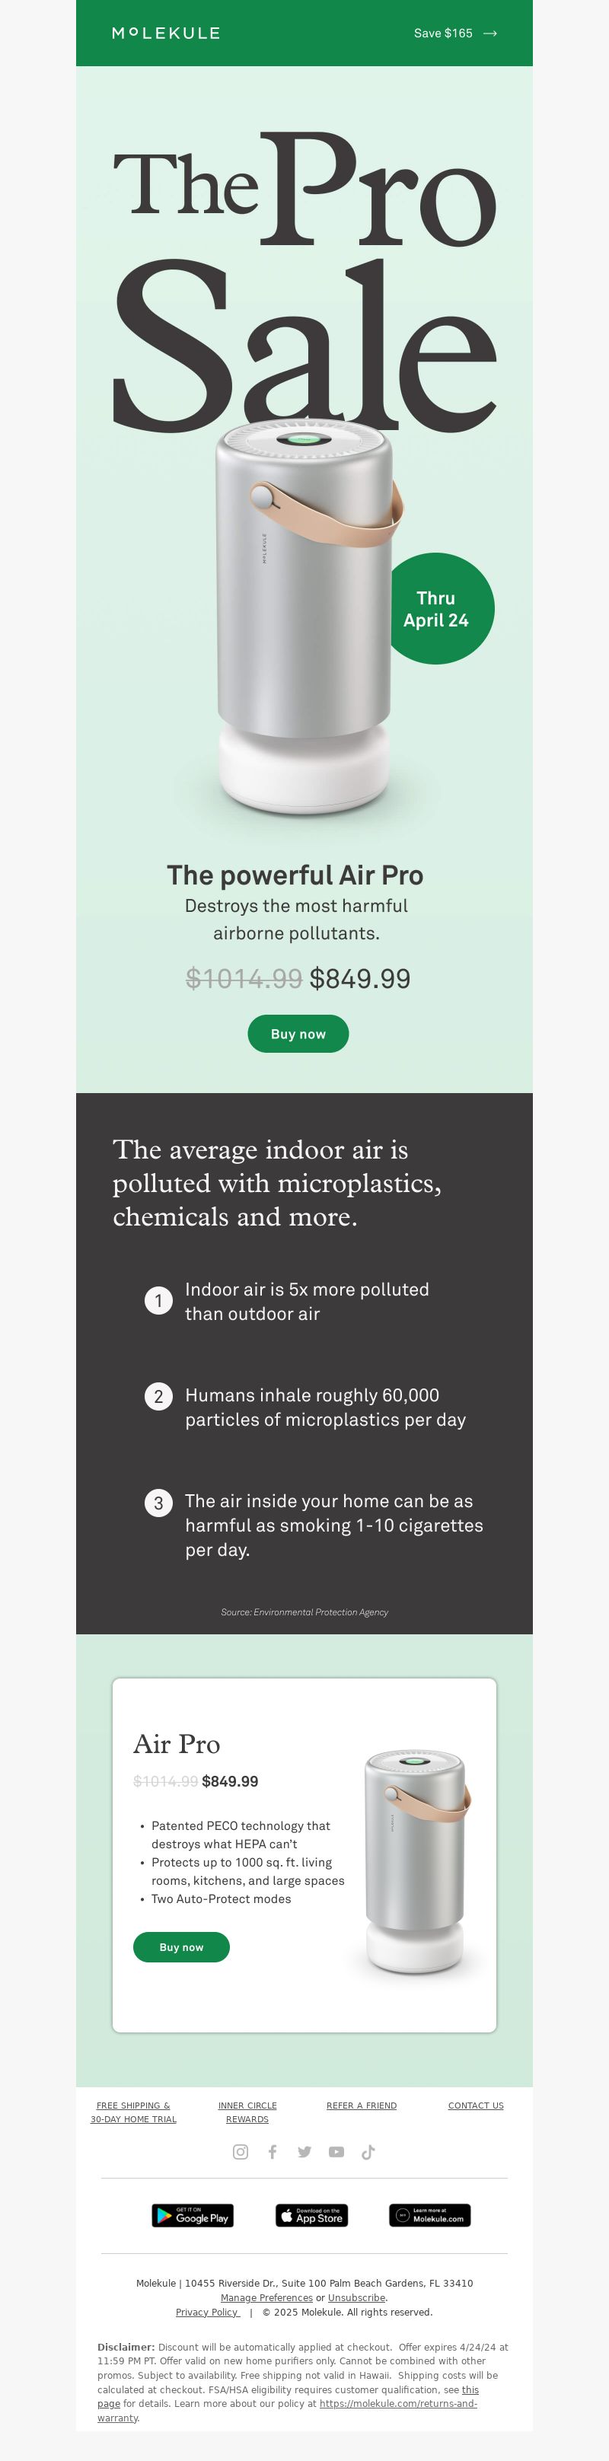Viewport: 609px width, 2461px height.
Task: Open the Instagram social icon
Action: (241, 2151)
